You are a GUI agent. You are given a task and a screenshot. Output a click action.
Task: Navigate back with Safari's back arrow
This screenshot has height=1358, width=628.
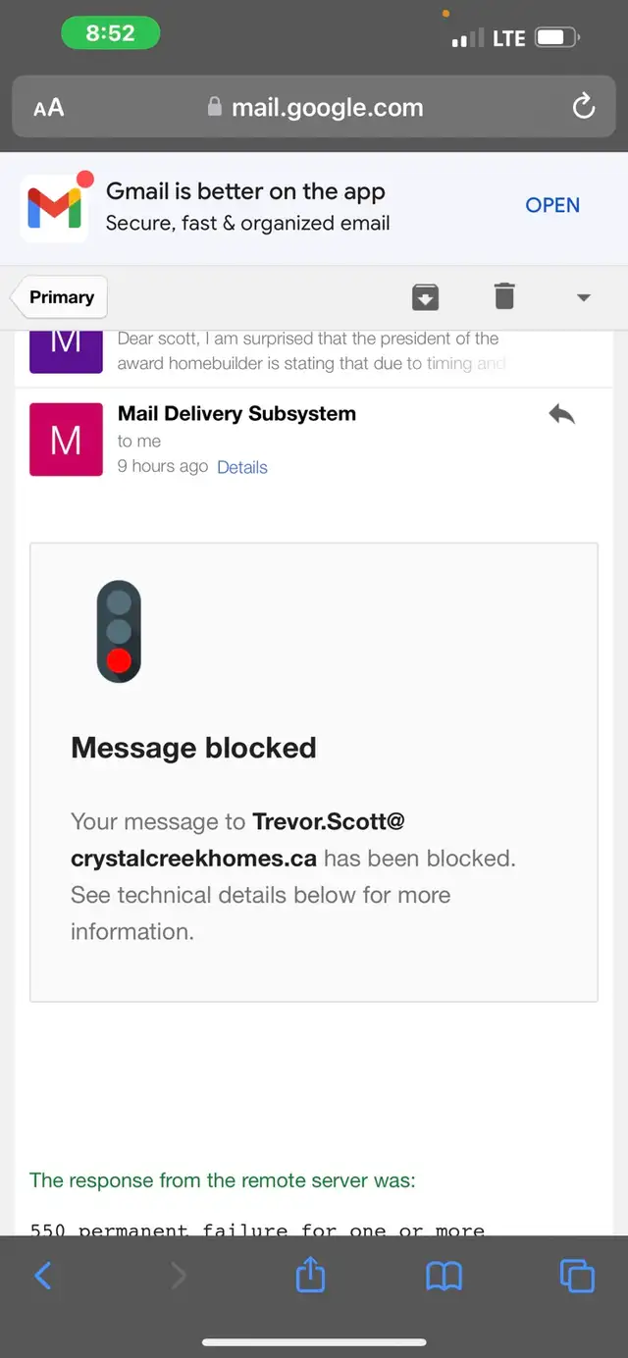[43, 1275]
